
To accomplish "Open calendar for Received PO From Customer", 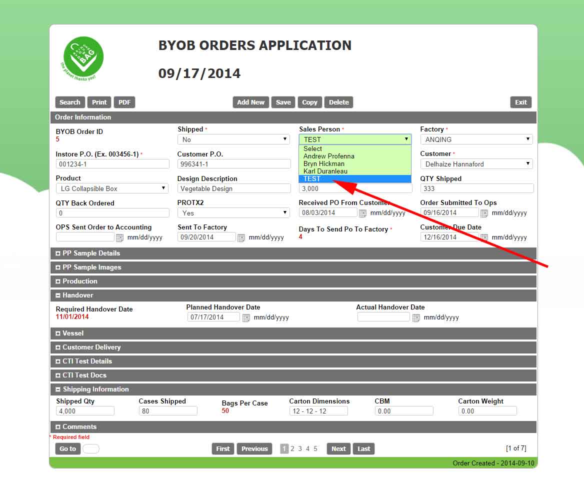I will 362,213.
